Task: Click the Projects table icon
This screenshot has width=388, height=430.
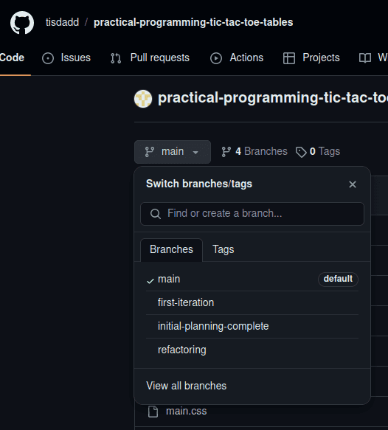Action: coord(289,58)
